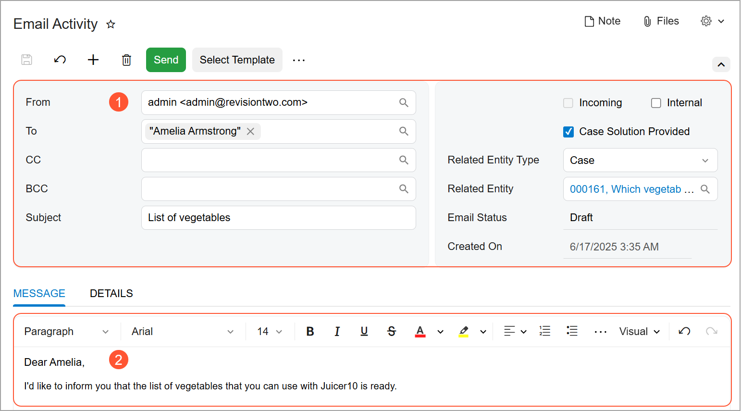This screenshot has height=411, width=741.
Task: Expand the Paragraph style dropdown
Action: 66,332
